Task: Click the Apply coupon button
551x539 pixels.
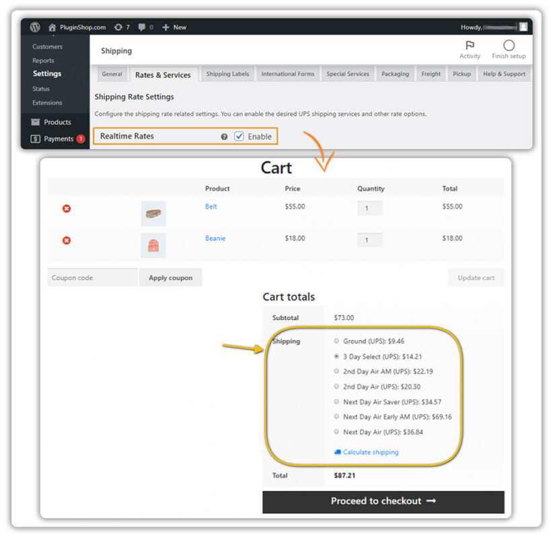Action: [170, 278]
